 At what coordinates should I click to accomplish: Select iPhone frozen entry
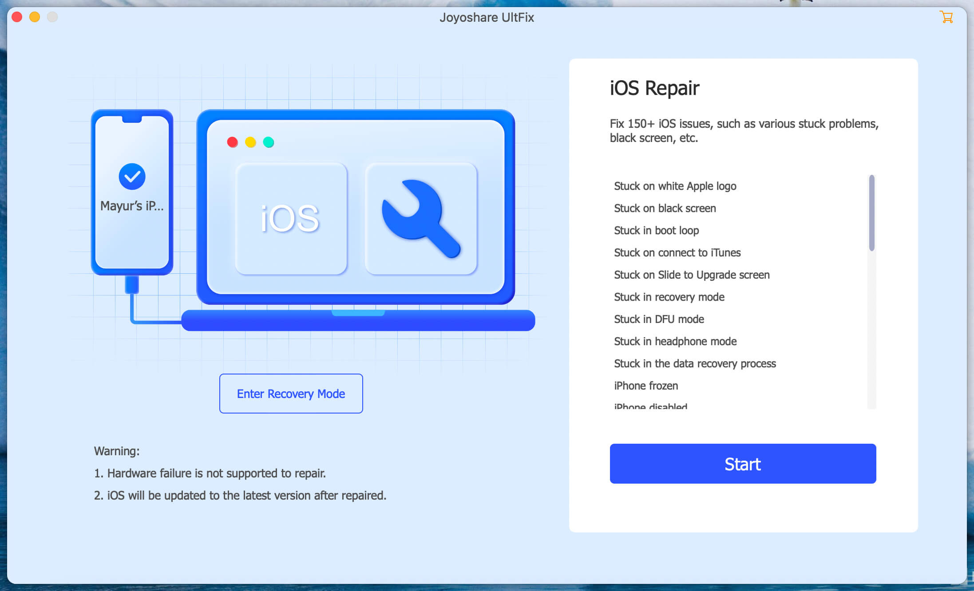(645, 386)
